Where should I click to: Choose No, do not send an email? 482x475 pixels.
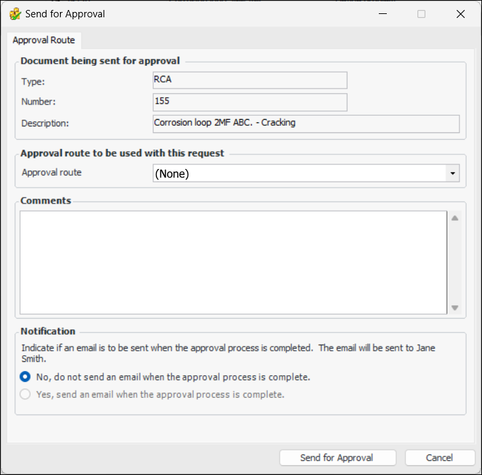(x=25, y=377)
